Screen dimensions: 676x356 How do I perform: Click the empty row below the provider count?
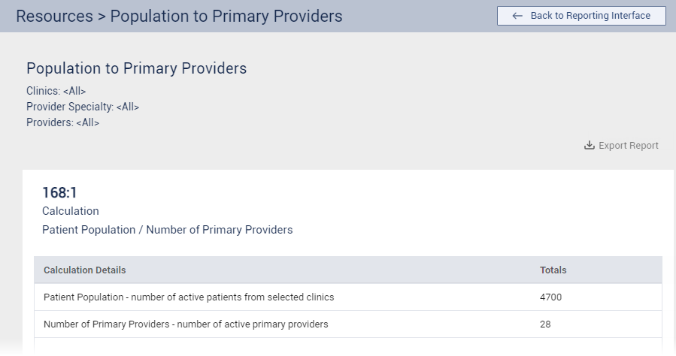pos(347,347)
